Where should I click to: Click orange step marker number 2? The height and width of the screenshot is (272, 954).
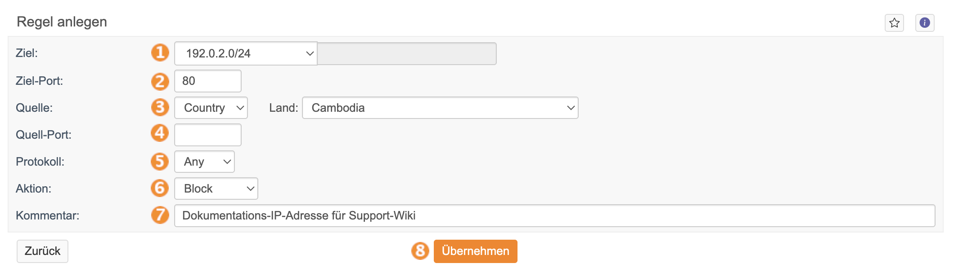pos(160,81)
